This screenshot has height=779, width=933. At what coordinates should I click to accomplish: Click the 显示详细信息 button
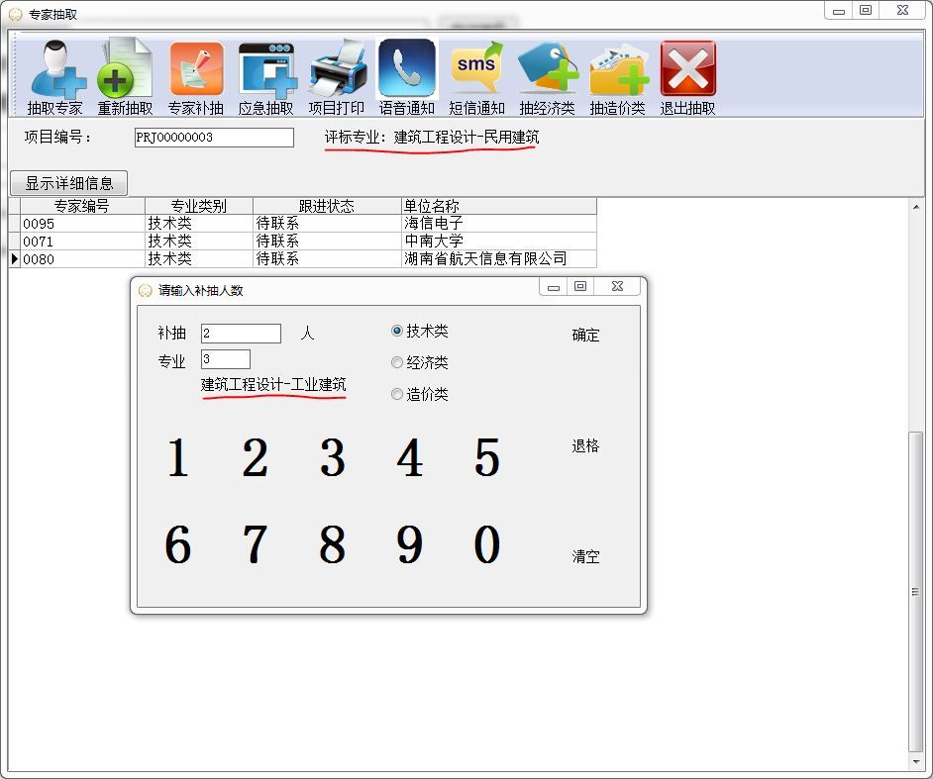69,182
